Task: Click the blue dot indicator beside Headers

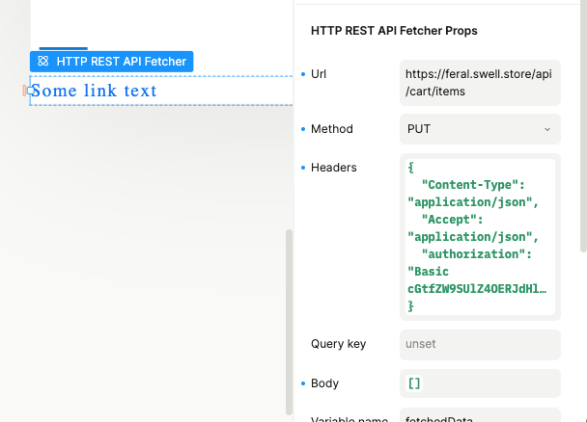Action: [302, 168]
